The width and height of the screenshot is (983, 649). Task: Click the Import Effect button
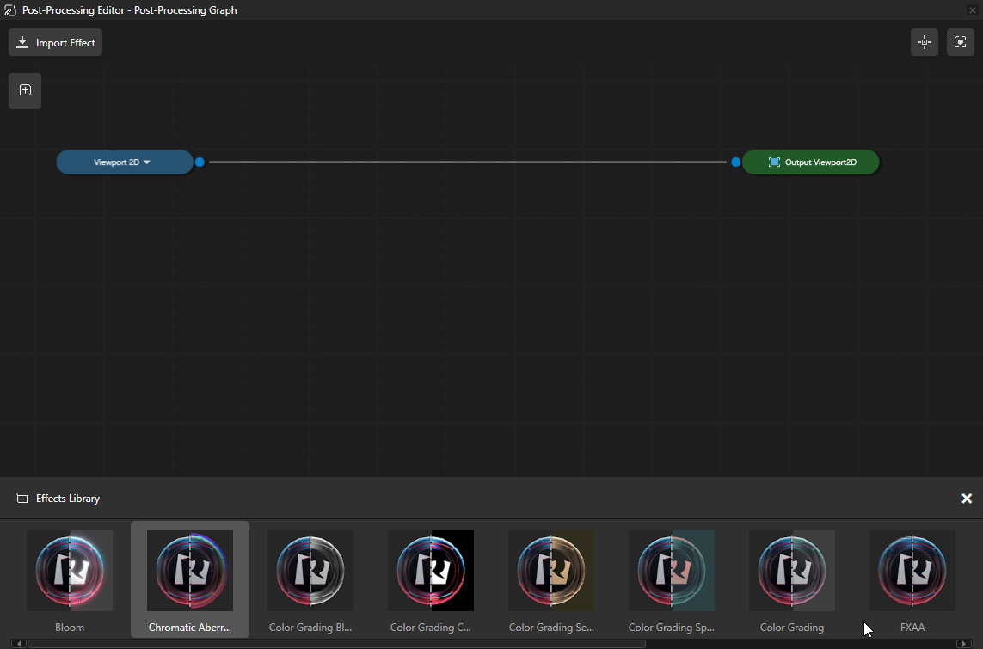click(x=55, y=41)
